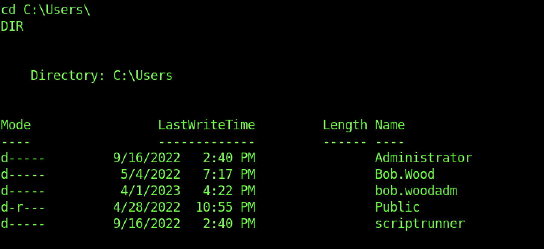Select the bob.woodadm folder name
Image resolution: width=544 pixels, height=249 pixels.
416,191
